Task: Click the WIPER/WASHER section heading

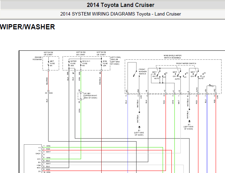Action: 27,27
